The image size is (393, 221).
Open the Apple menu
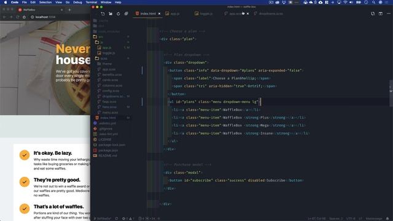(6, 2)
